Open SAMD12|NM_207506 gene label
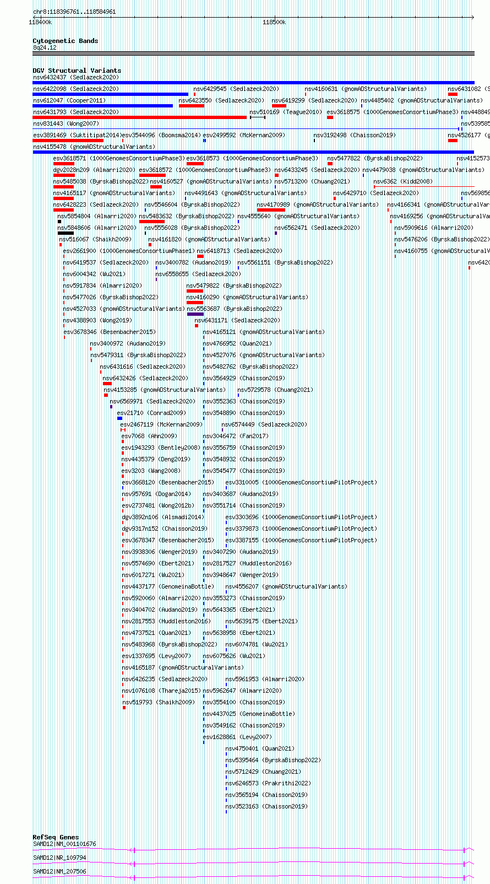This screenshot has width=490, height=884. [x=59, y=872]
